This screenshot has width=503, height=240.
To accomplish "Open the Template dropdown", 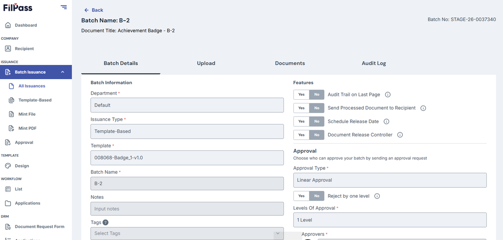I will pyautogui.click(x=187, y=157).
